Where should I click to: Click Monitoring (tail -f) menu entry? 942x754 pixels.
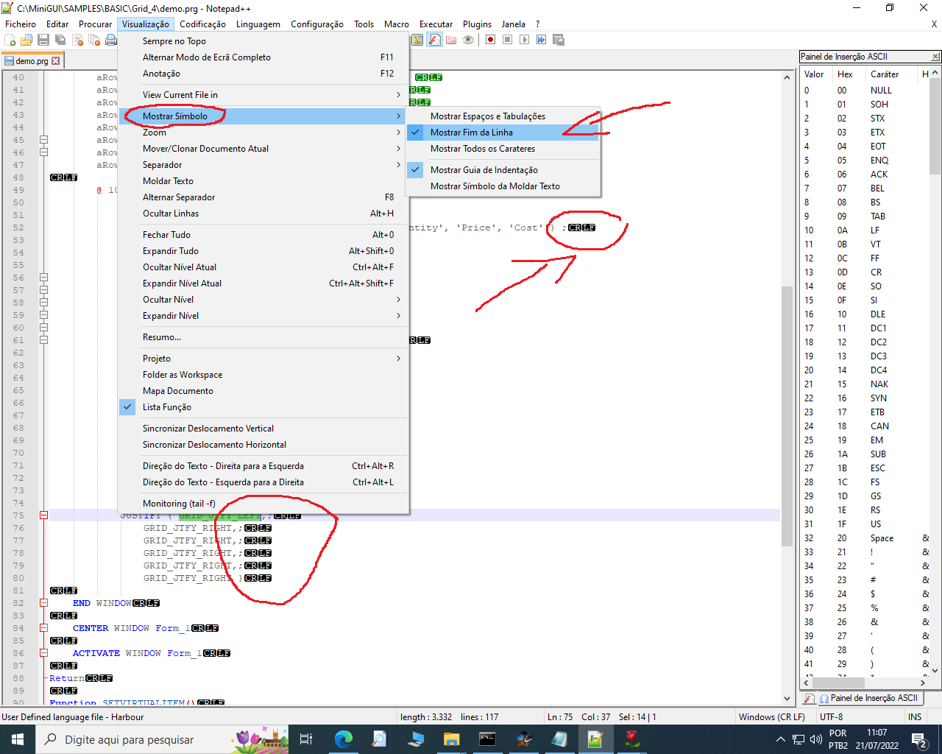[263, 504]
